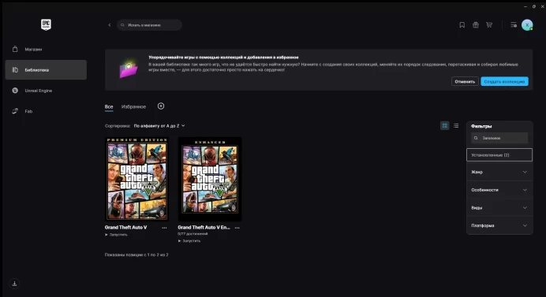Switch to grid view

point(445,125)
